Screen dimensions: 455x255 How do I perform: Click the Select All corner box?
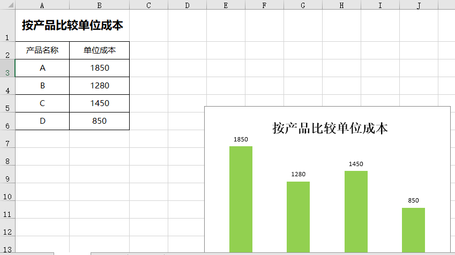(7, 5)
